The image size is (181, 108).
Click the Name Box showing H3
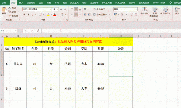click(x=8, y=31)
